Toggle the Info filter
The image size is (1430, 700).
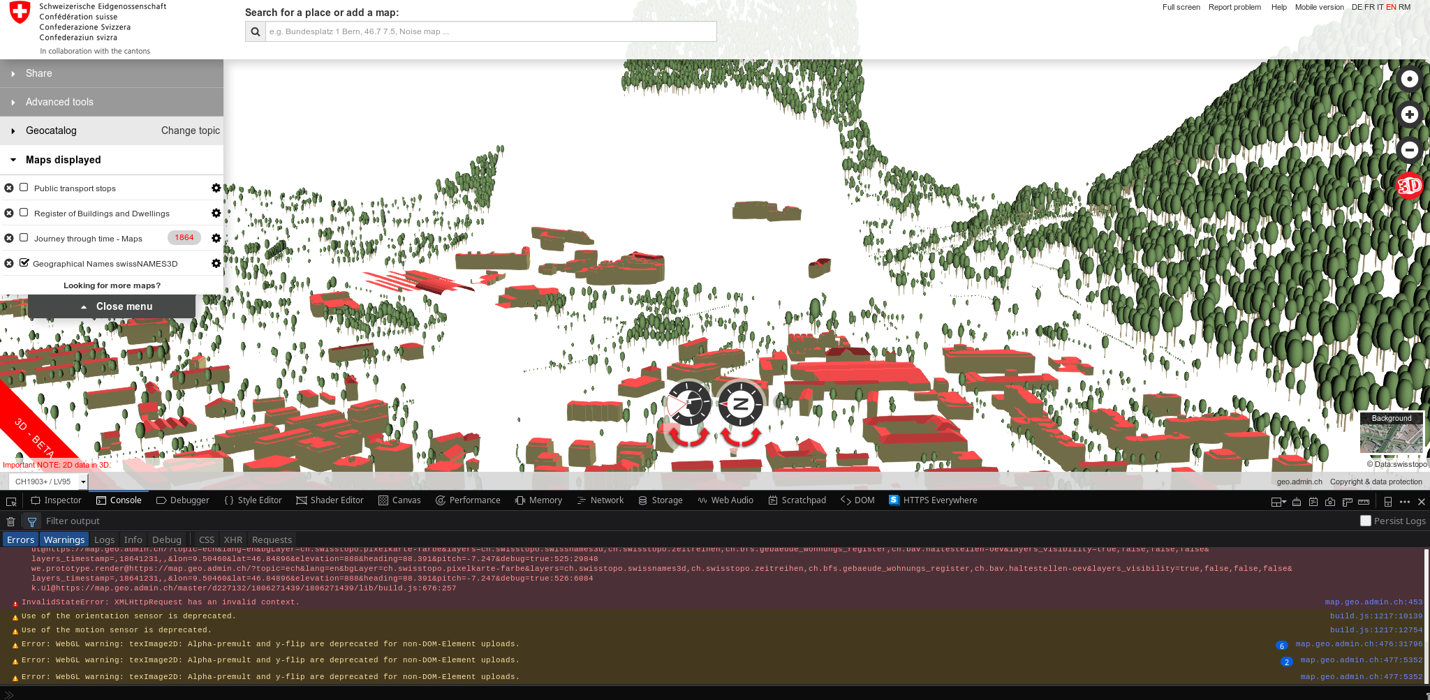(133, 539)
